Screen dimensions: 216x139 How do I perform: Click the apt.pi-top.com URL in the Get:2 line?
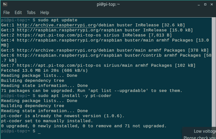(59, 35)
